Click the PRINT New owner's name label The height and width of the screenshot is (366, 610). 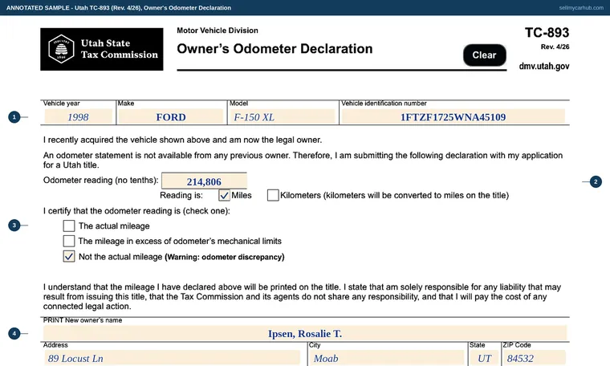tap(83, 320)
